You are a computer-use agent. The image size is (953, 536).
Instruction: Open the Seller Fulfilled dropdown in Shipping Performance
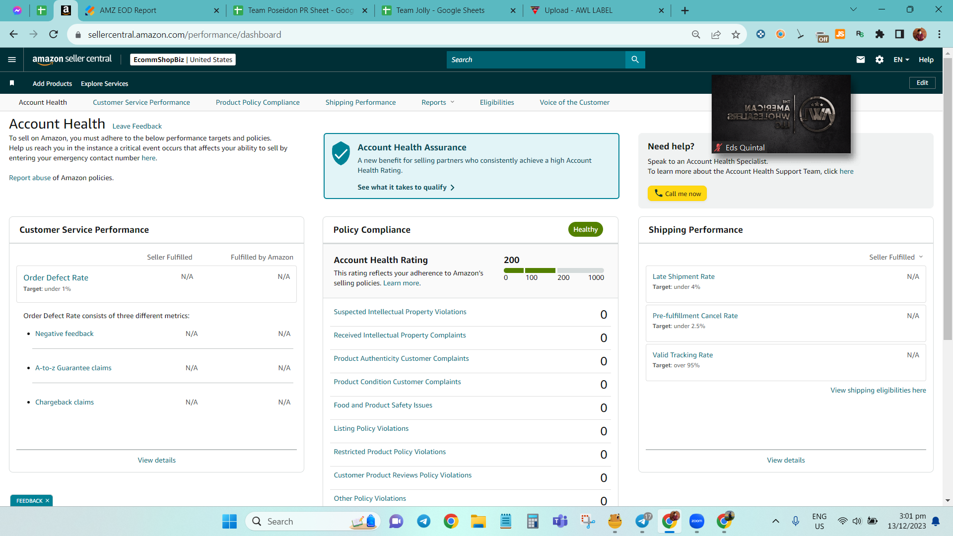[x=896, y=257]
